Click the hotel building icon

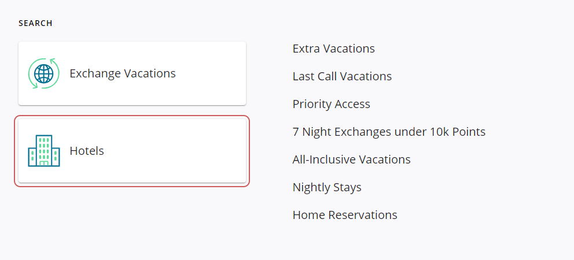tap(44, 151)
